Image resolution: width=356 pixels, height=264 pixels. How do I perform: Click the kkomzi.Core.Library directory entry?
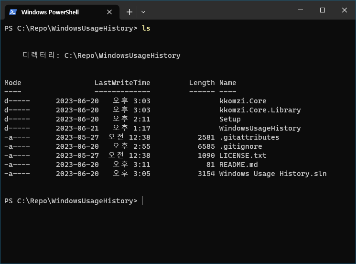click(x=260, y=110)
